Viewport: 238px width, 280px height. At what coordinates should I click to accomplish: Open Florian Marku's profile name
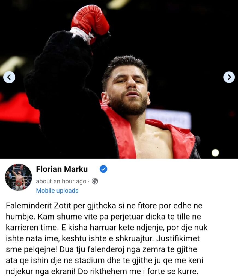pos(62,169)
